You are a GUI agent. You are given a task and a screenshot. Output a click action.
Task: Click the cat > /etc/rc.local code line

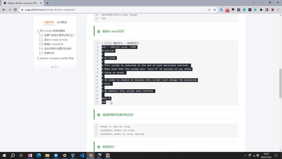(119, 47)
